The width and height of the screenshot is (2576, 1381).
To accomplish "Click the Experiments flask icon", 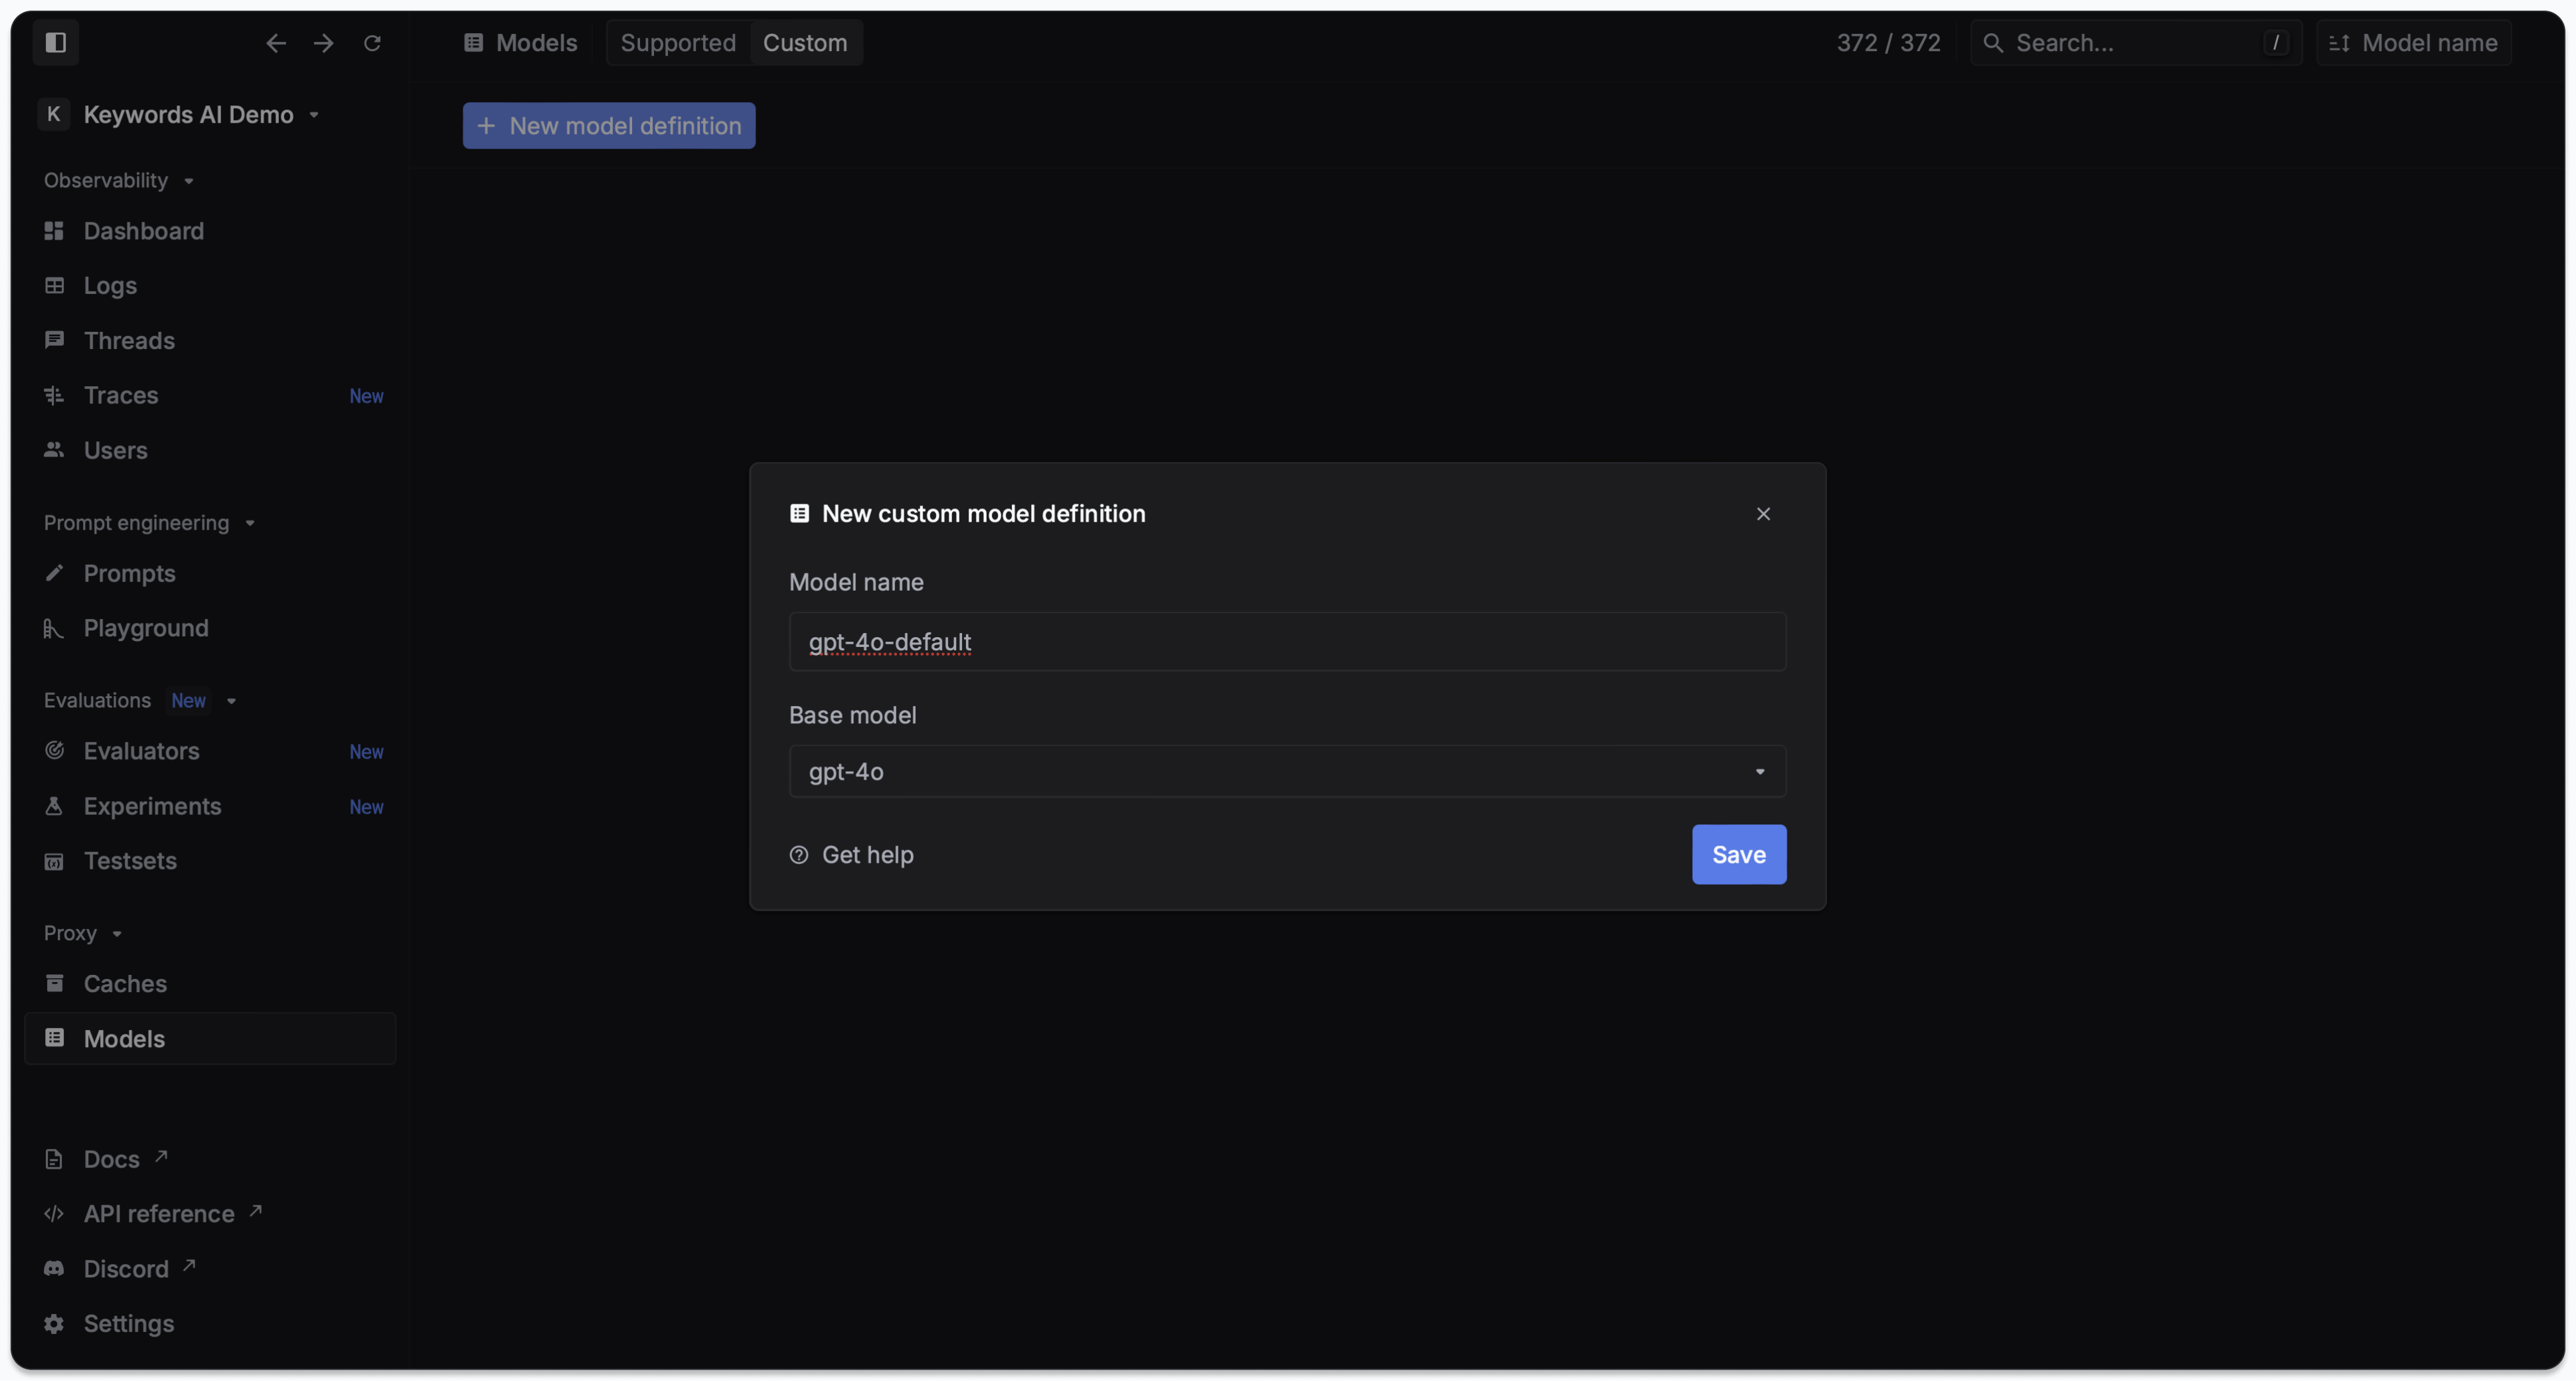I will point(54,806).
